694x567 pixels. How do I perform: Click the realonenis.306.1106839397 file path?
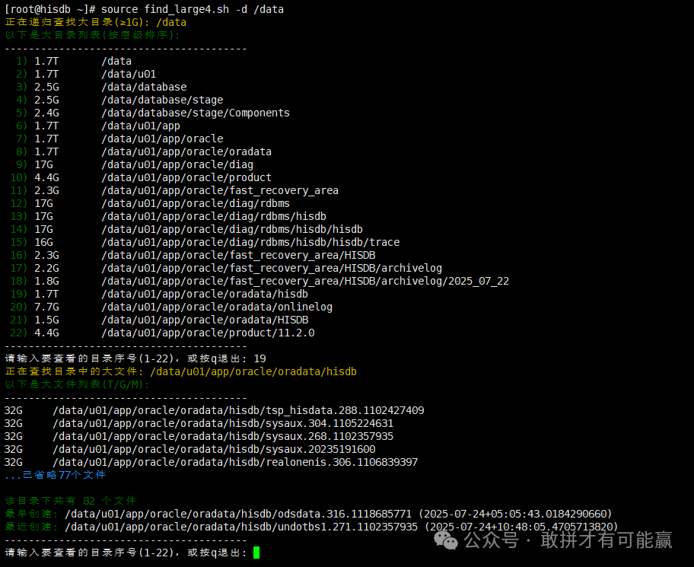coord(235,462)
